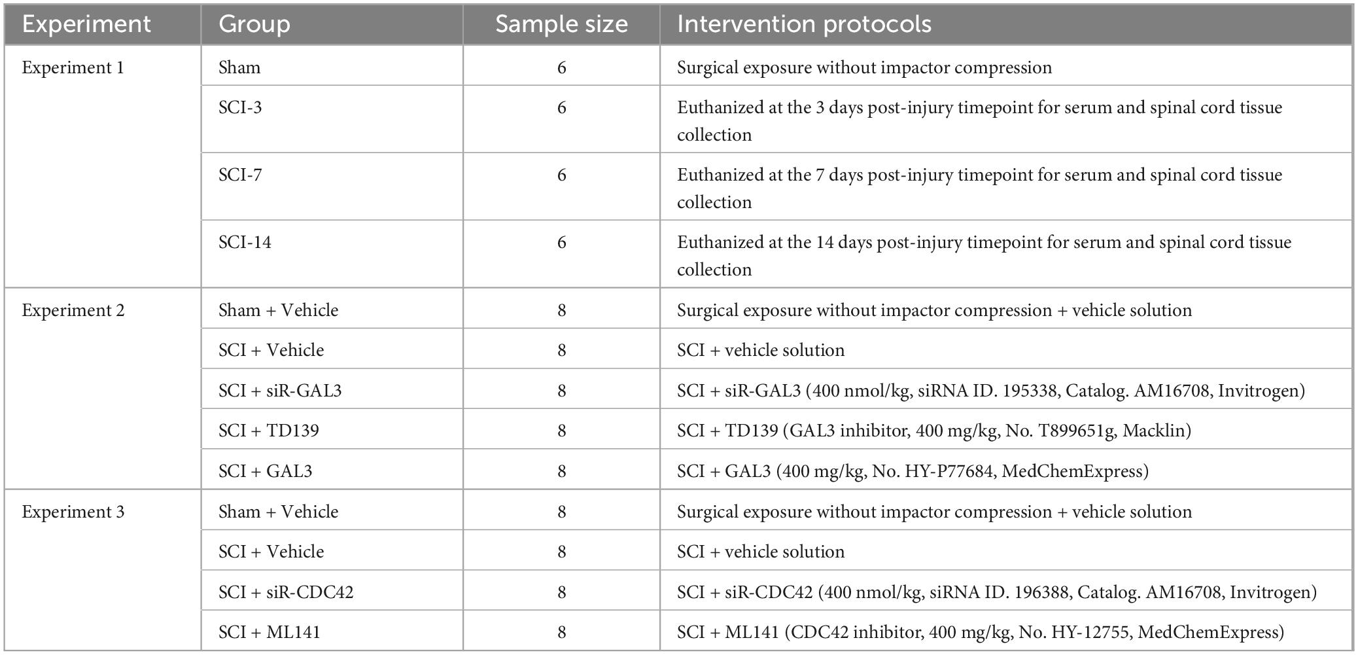Select the Experiment 1 row label
Viewport: 1358px width, 655px height.
coord(73,68)
